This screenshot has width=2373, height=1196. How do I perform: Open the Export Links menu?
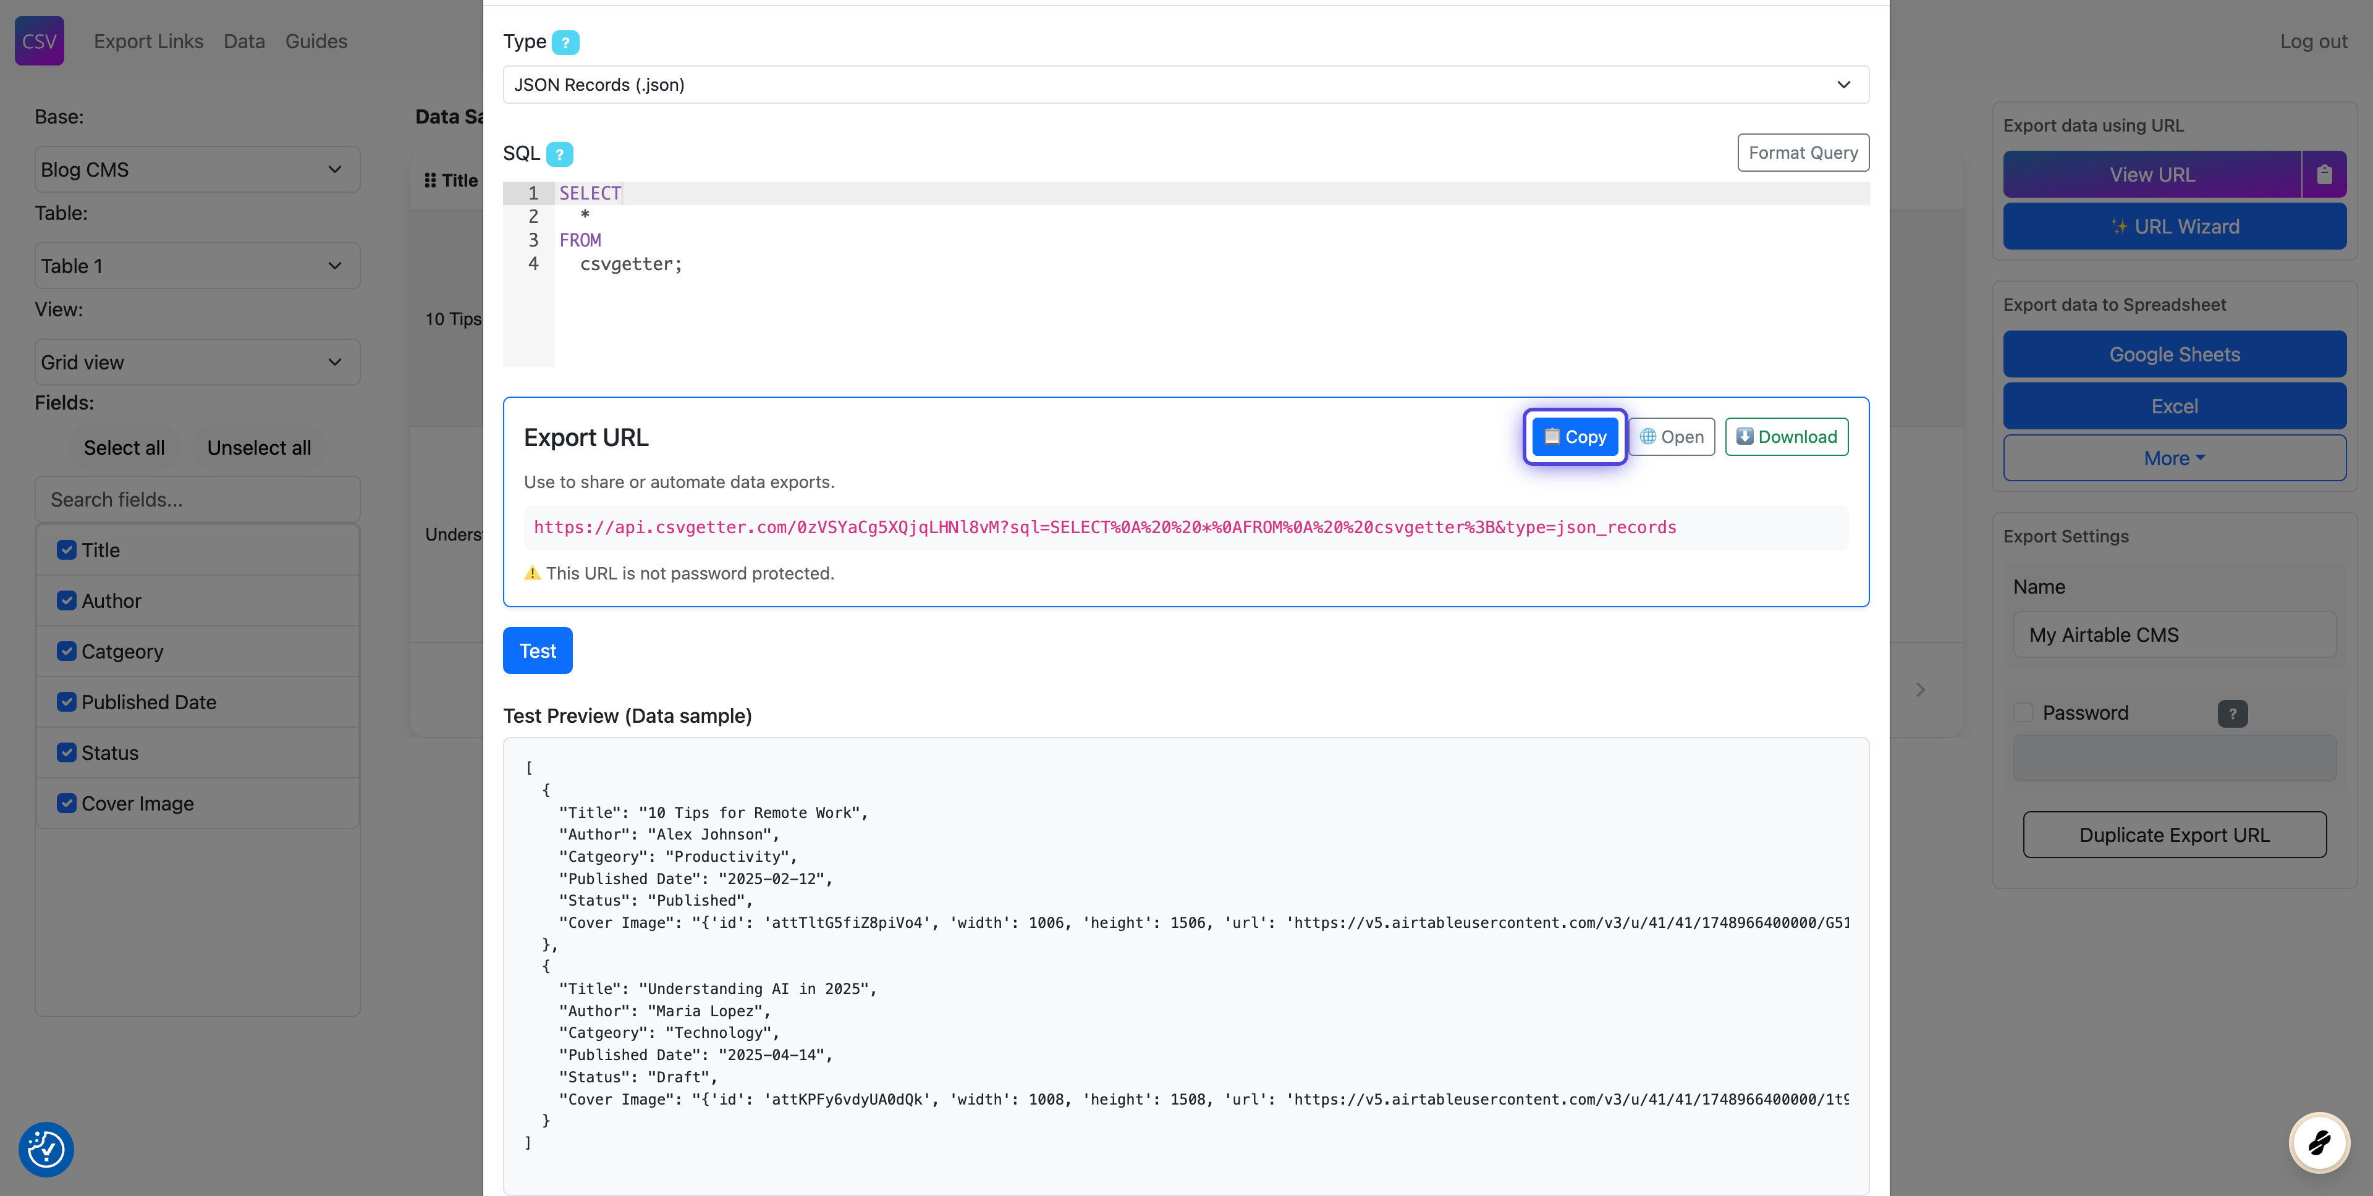tap(148, 41)
